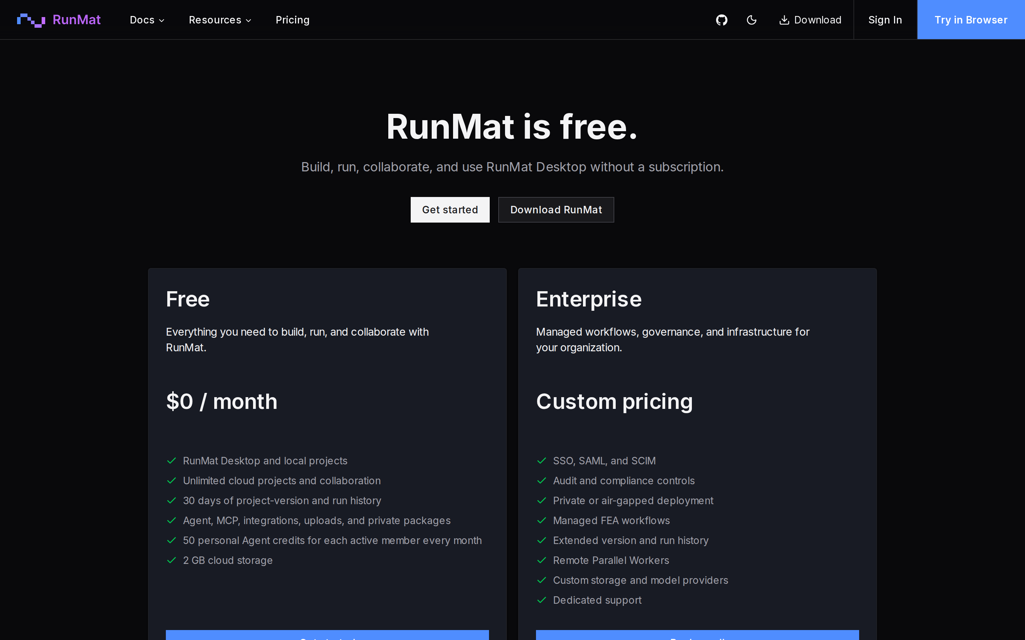
Task: Click the checkmark beside SSO, SAML, and SCIM
Action: coord(542,460)
